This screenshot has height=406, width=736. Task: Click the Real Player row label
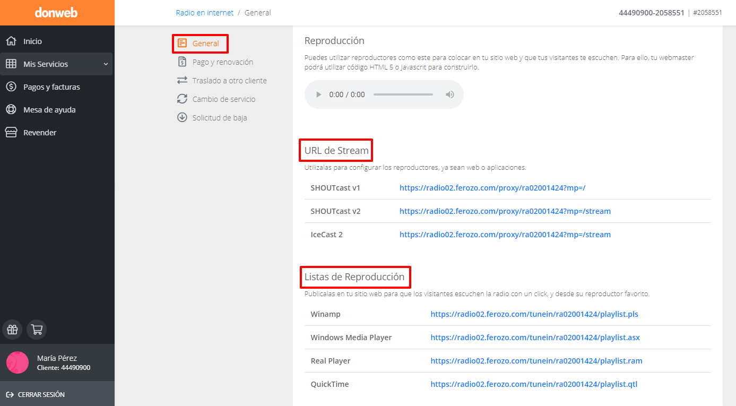pyautogui.click(x=331, y=361)
